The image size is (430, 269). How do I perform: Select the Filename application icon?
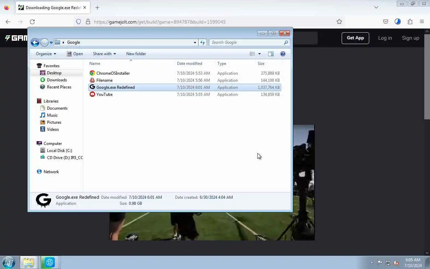click(x=92, y=80)
